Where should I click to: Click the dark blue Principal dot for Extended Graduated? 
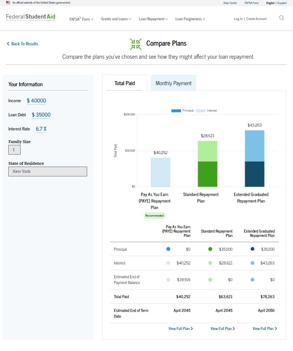point(252,249)
